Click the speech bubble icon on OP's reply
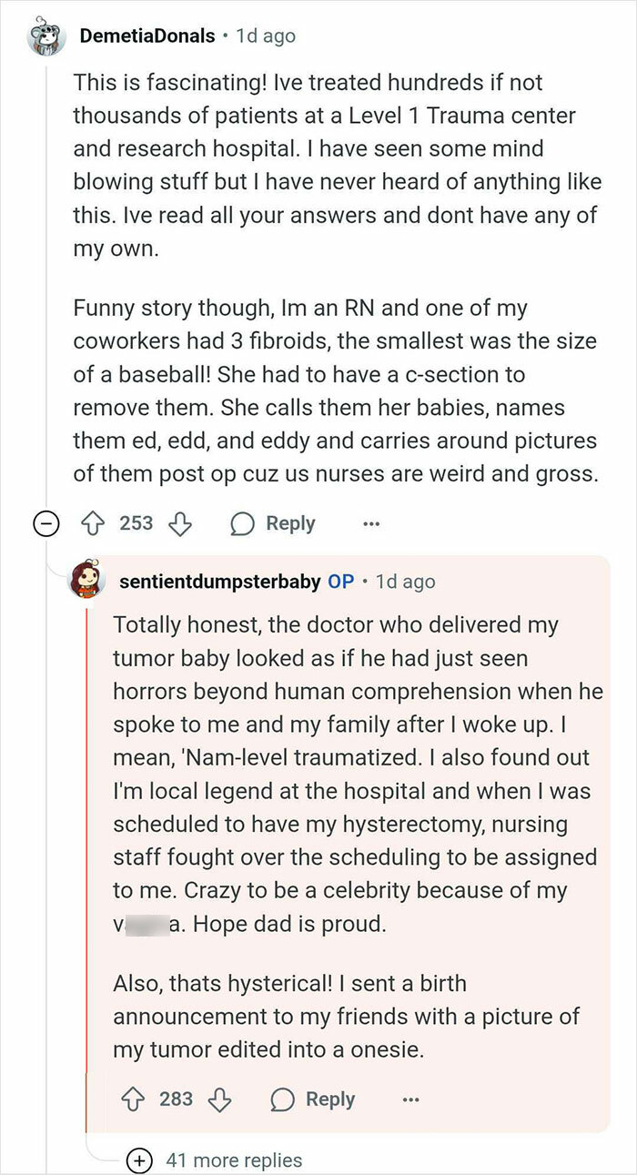This screenshot has height=1175, width=637. coord(282,1099)
